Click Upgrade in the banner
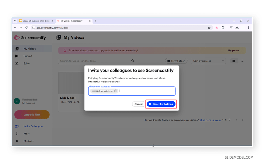 233,50
